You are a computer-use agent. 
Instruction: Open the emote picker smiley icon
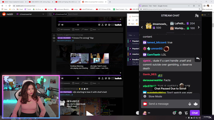[180, 113]
